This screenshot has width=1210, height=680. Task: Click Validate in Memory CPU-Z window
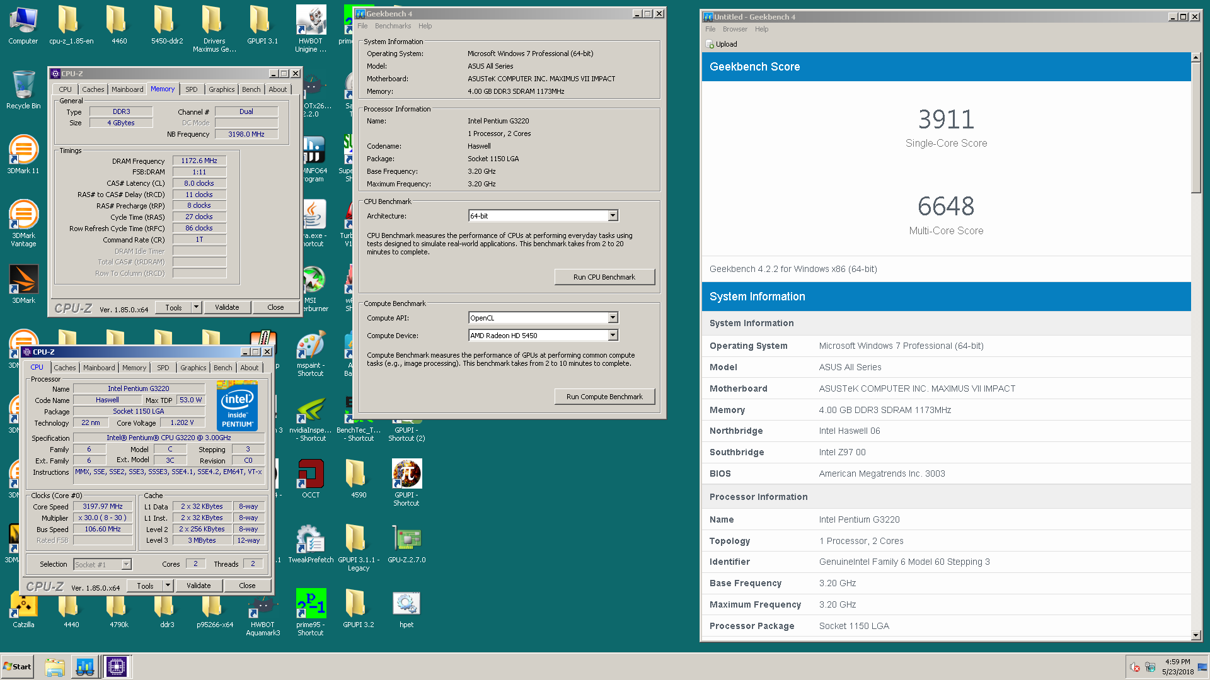pyautogui.click(x=227, y=307)
